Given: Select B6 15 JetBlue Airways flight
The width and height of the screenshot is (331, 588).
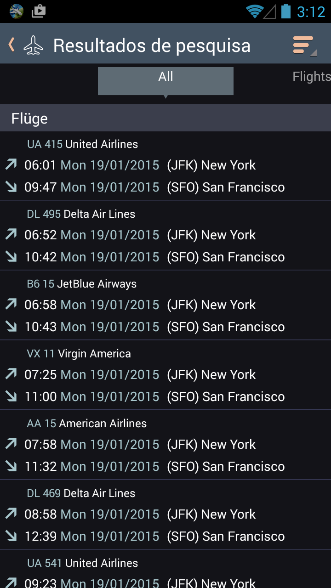Looking at the screenshot, I should click(165, 305).
